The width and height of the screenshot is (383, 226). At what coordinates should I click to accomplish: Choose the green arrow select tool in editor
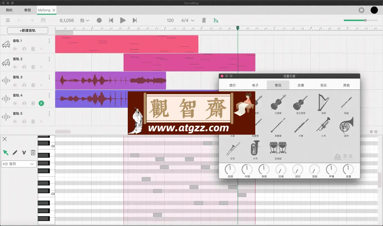point(6,152)
